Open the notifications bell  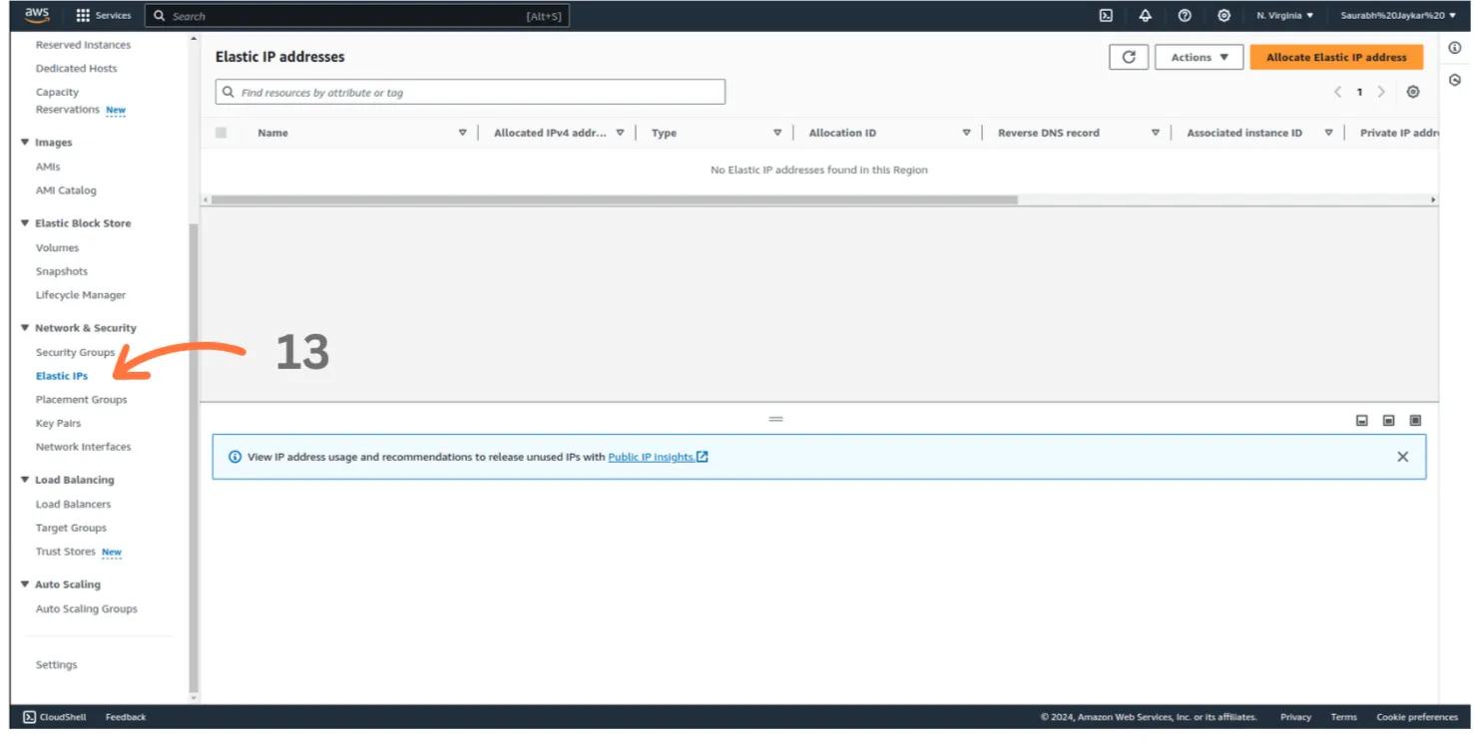click(1146, 16)
